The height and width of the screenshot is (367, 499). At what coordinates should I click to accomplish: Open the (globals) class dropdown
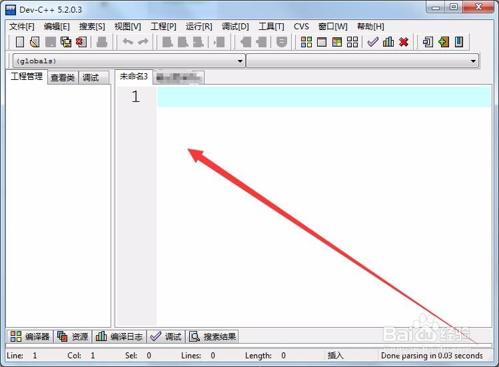[129, 61]
